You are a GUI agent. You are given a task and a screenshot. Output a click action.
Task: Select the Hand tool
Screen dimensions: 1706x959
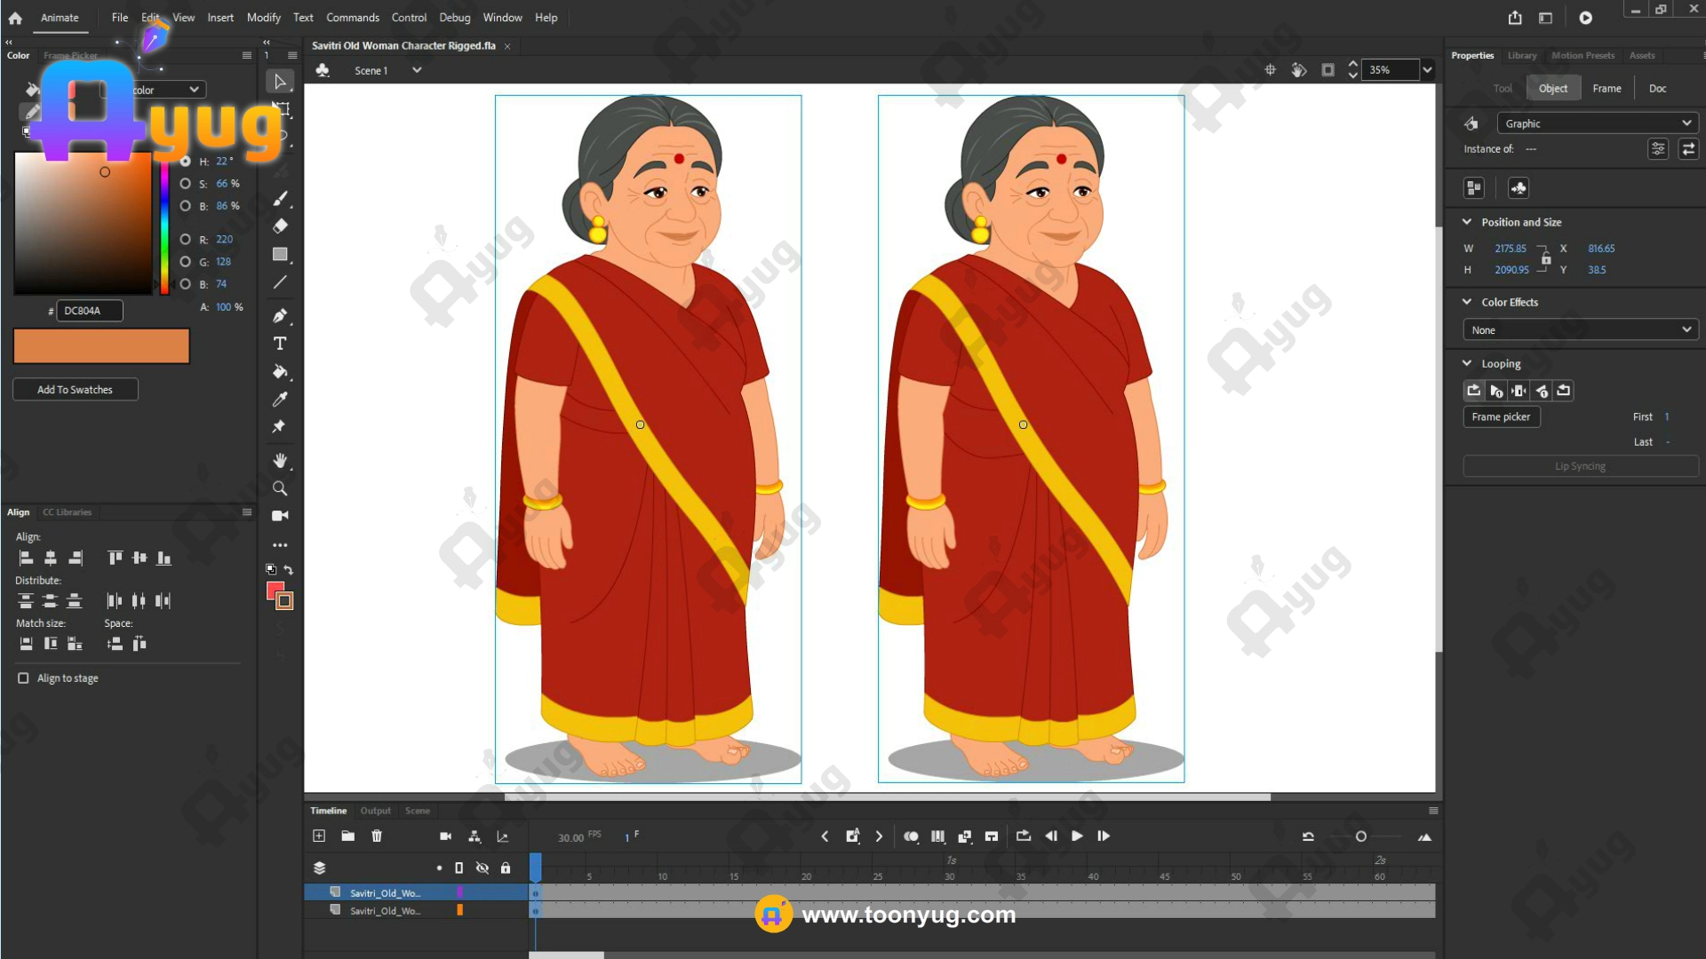[280, 460]
